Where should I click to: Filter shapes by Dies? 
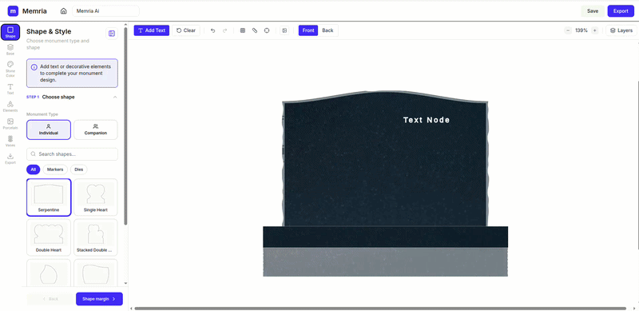[x=78, y=169]
